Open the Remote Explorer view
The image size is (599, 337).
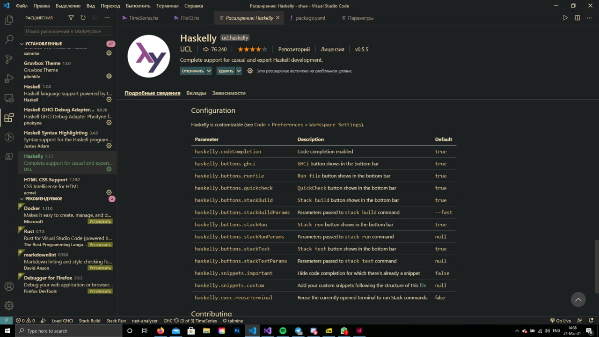point(9,98)
